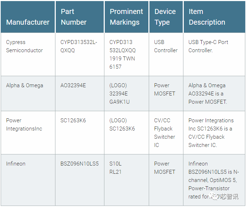Select the SC1263K6 part number cell
Image resolution: width=246 pixels, height=207 pixels.
pyautogui.click(x=73, y=120)
